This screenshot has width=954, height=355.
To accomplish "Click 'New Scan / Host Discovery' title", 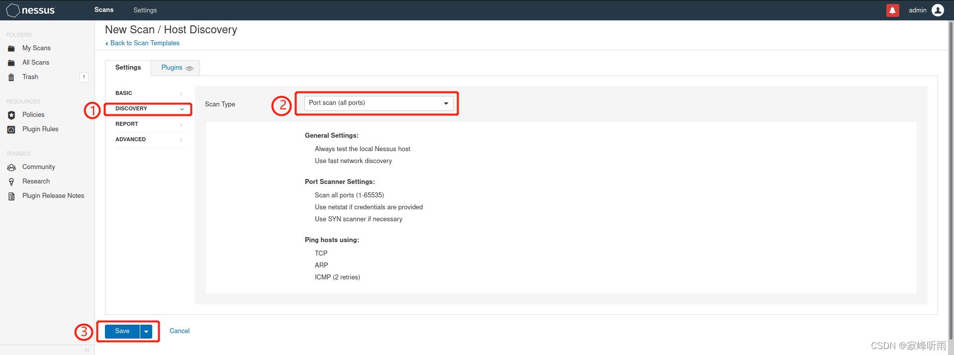I will 171,30.
